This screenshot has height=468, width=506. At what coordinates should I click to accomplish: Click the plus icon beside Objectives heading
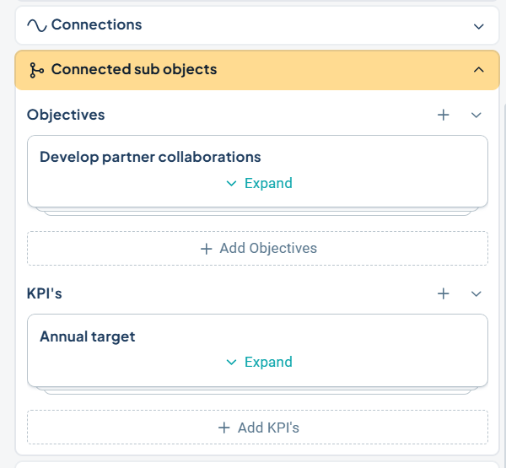(x=444, y=115)
